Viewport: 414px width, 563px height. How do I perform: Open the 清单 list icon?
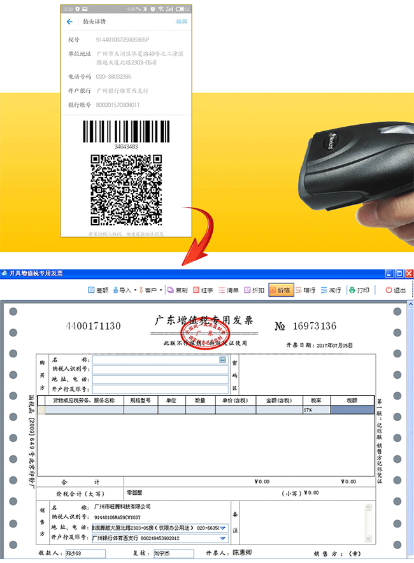pyautogui.click(x=229, y=290)
